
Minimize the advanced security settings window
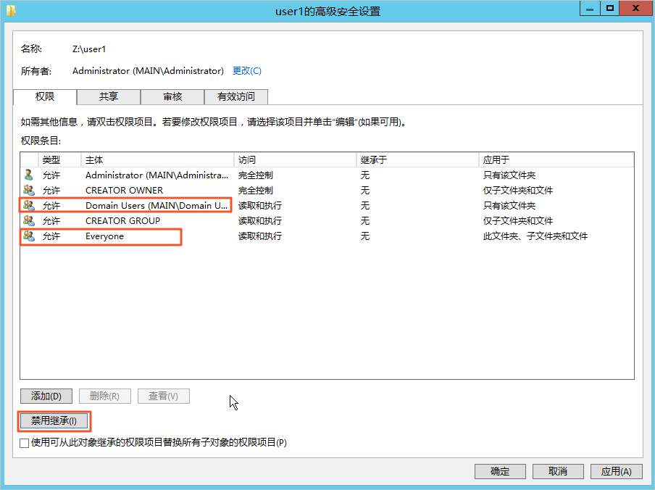coord(590,9)
